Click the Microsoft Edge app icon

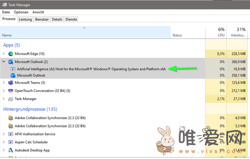point(11,54)
